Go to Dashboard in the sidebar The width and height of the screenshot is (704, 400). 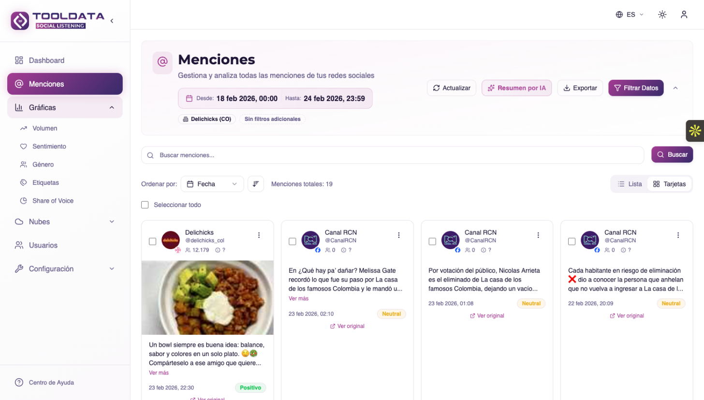click(x=65, y=60)
